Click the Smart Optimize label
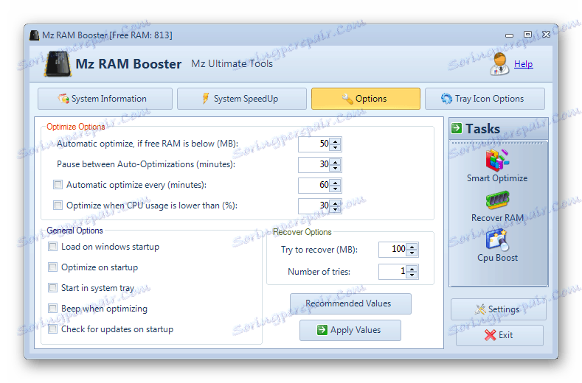The width and height of the screenshot is (582, 383). click(497, 178)
